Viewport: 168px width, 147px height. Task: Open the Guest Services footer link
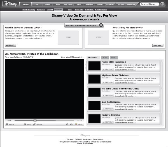[98, 139]
